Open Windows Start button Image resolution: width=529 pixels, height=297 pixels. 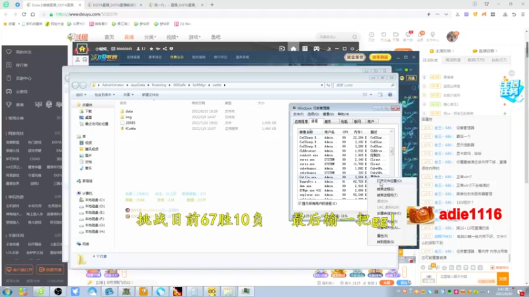[x=7, y=292]
